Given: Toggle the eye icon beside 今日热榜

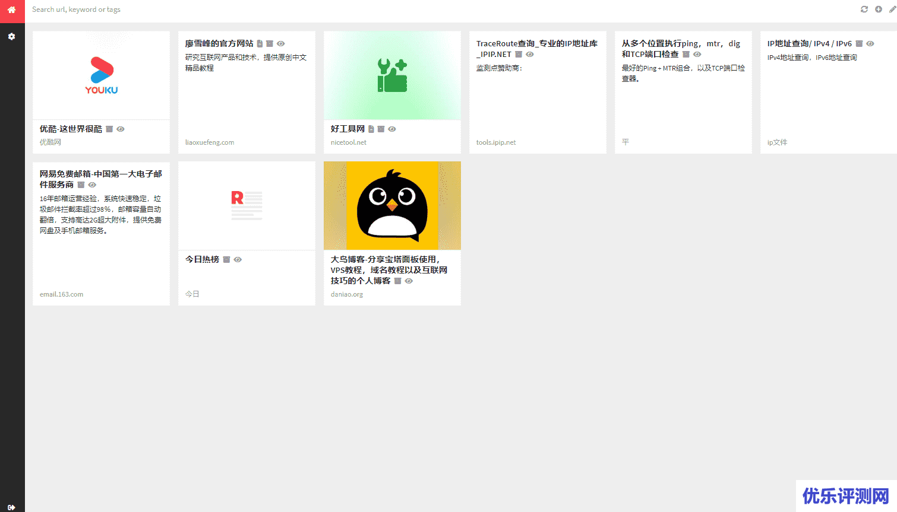Looking at the screenshot, I should coord(238,259).
